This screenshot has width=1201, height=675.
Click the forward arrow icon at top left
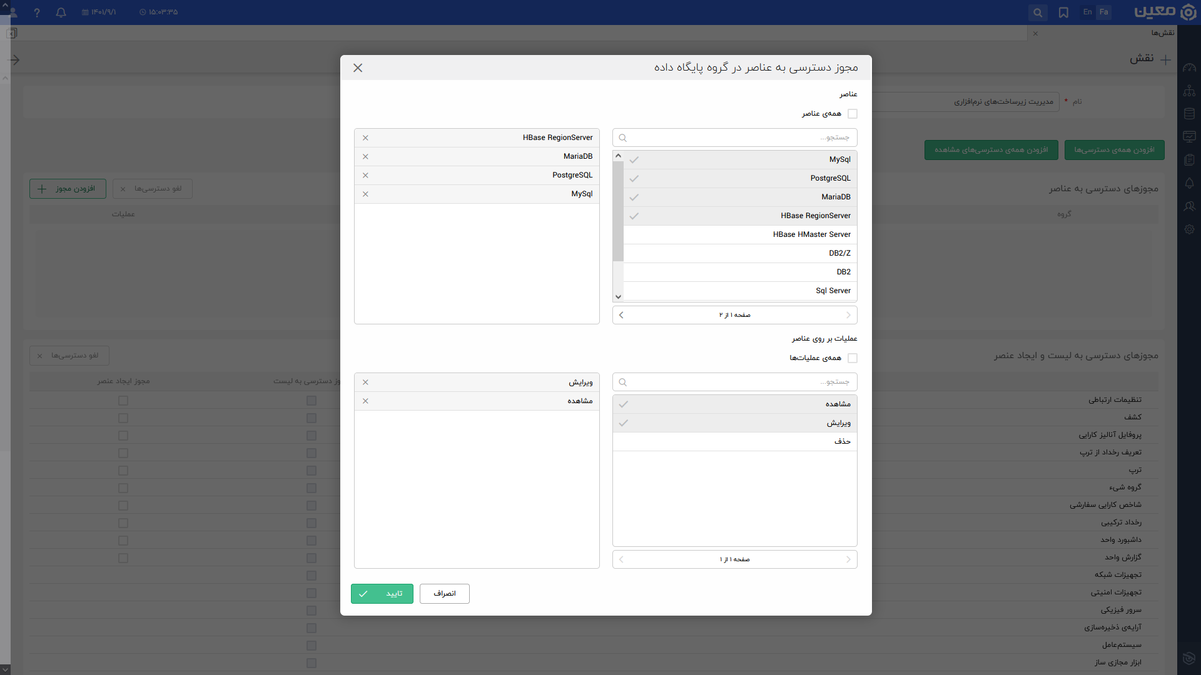coord(14,60)
